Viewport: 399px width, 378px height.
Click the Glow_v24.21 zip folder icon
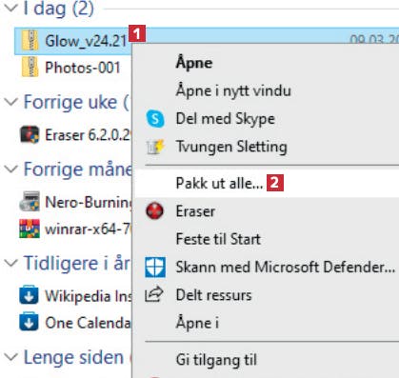coord(30,40)
